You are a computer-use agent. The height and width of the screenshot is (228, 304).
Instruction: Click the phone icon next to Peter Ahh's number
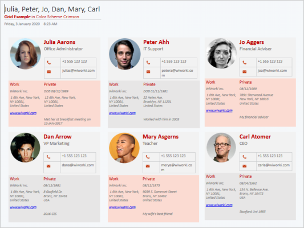point(148,63)
